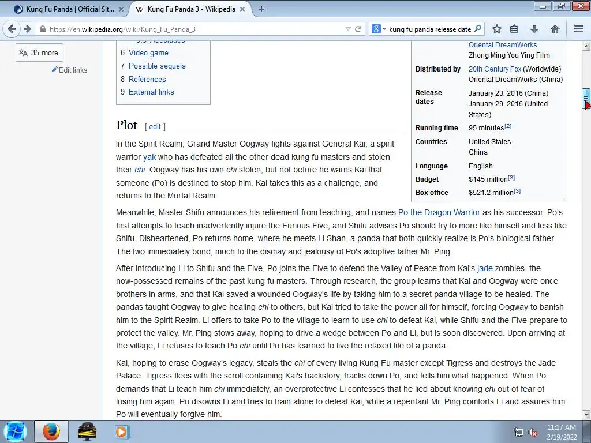
Task: Click the '$521.2 million' box office value
Action: pyautogui.click(x=491, y=193)
